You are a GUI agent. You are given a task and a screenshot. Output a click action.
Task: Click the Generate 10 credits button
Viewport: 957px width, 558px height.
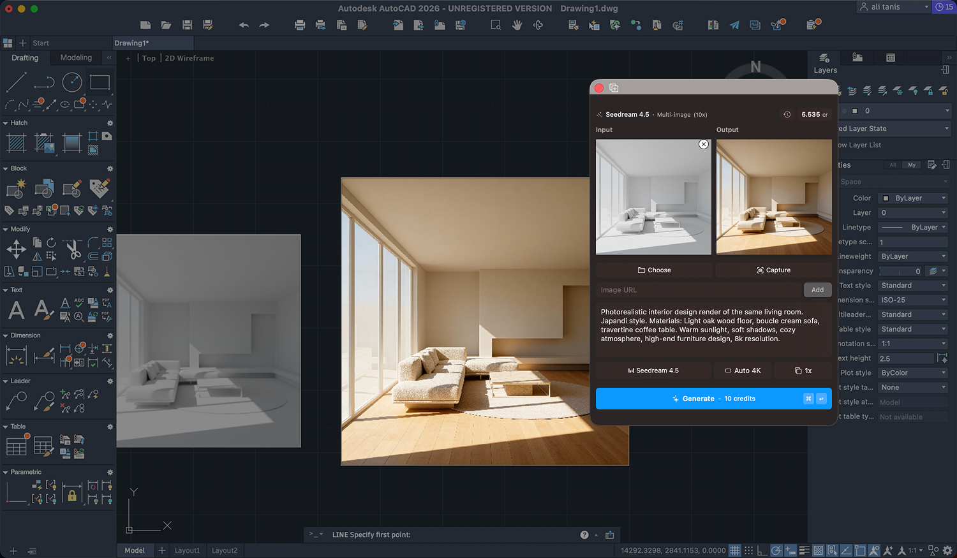713,399
